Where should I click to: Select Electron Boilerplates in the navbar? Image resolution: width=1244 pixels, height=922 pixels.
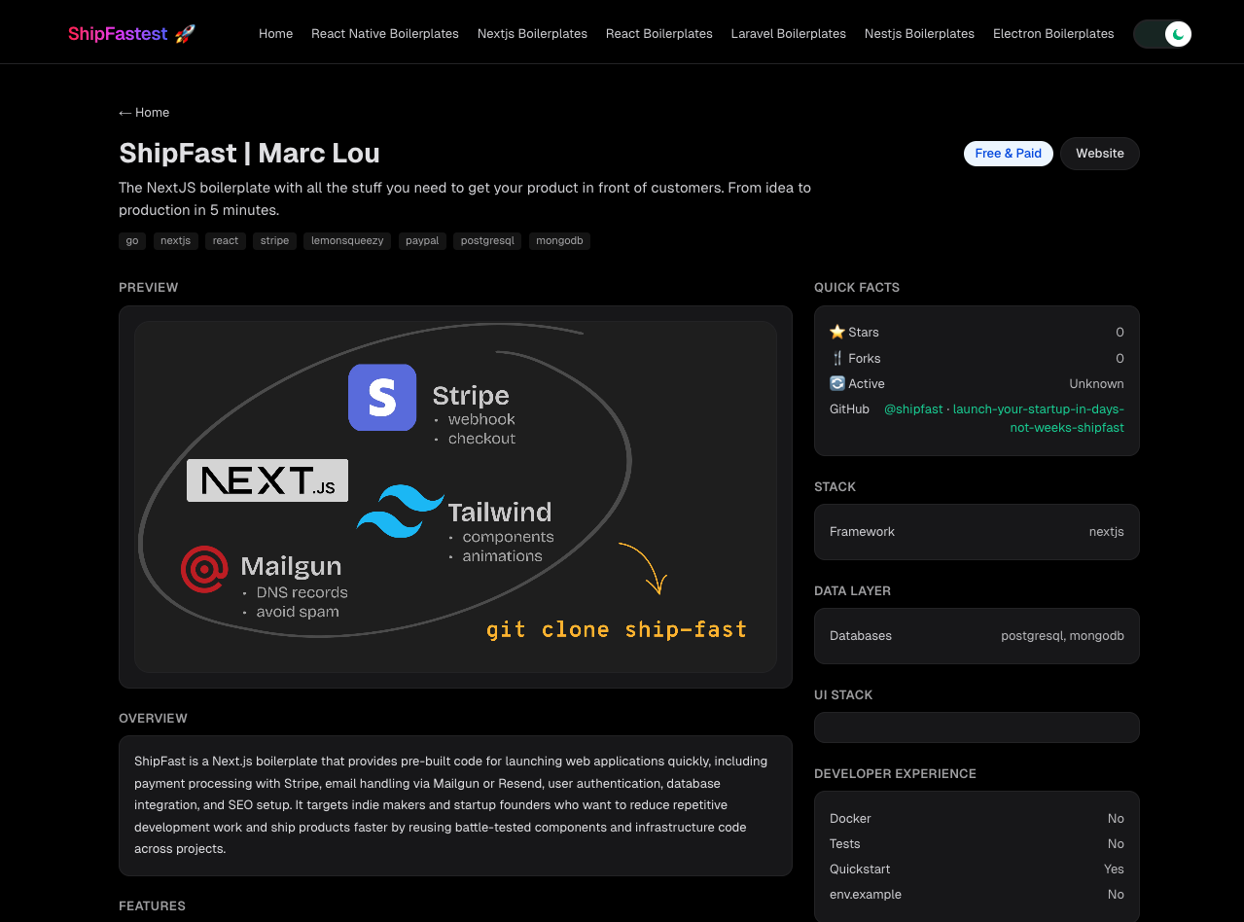pos(1052,33)
